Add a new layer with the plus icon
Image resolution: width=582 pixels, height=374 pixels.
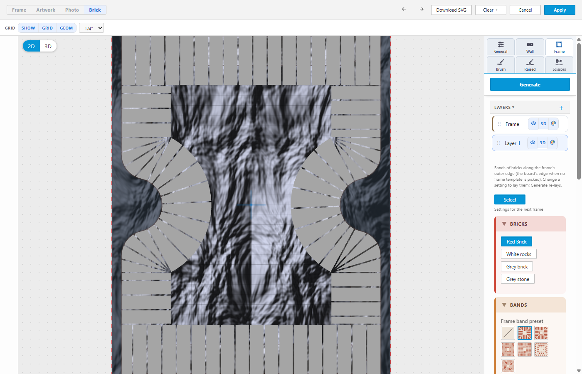pyautogui.click(x=561, y=108)
